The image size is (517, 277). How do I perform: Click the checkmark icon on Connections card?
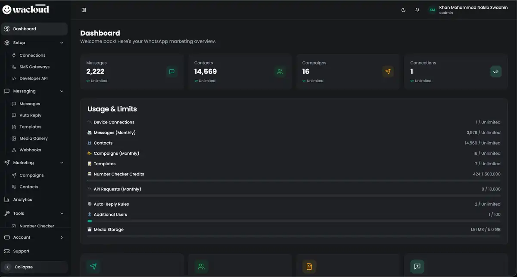point(495,71)
